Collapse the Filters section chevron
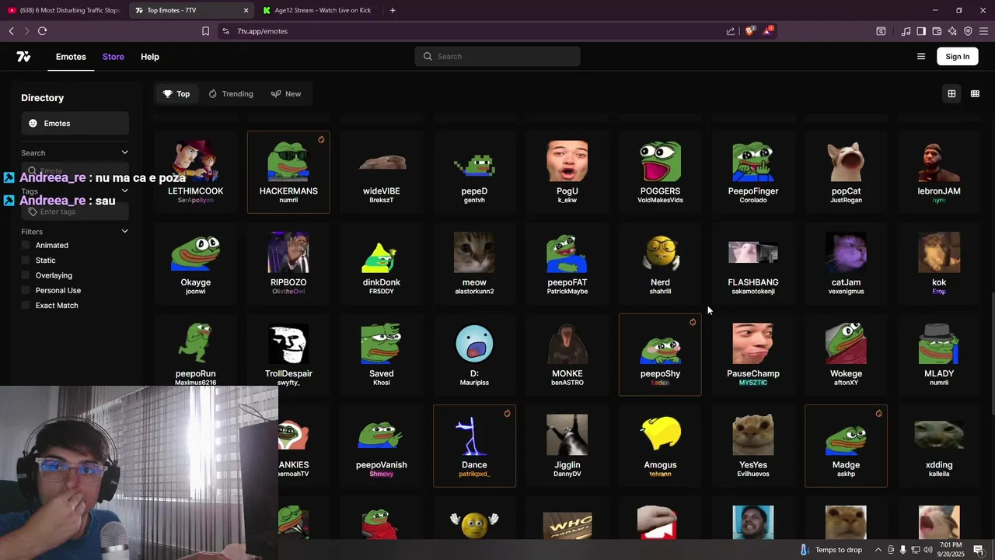Viewport: 995px width, 560px height. tap(124, 231)
